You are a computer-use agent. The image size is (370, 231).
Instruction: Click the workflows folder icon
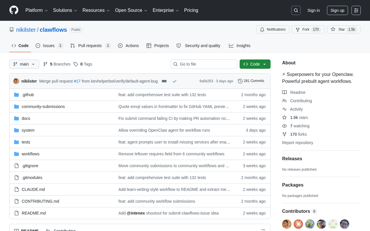(x=16, y=154)
